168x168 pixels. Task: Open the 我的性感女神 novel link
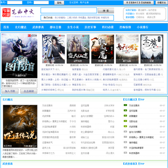click(79, 90)
